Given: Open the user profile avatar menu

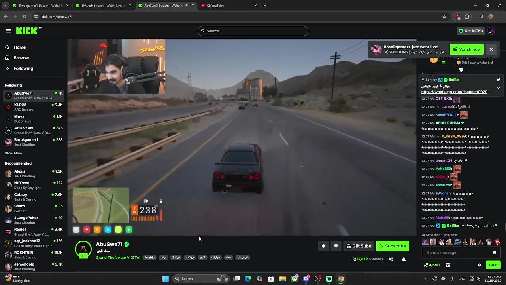Looking at the screenshot, I should point(491,31).
